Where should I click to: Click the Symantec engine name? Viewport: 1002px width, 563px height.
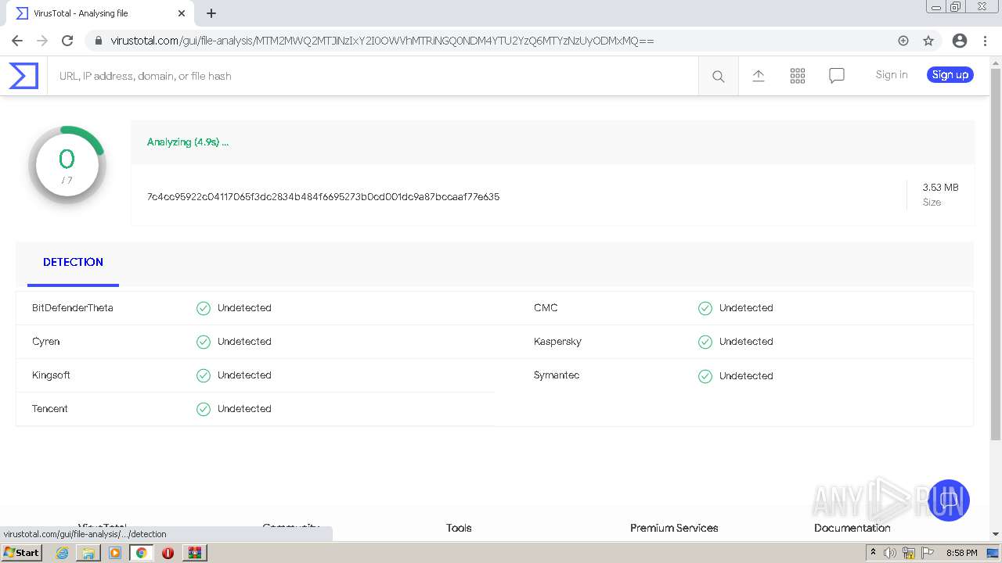(557, 375)
